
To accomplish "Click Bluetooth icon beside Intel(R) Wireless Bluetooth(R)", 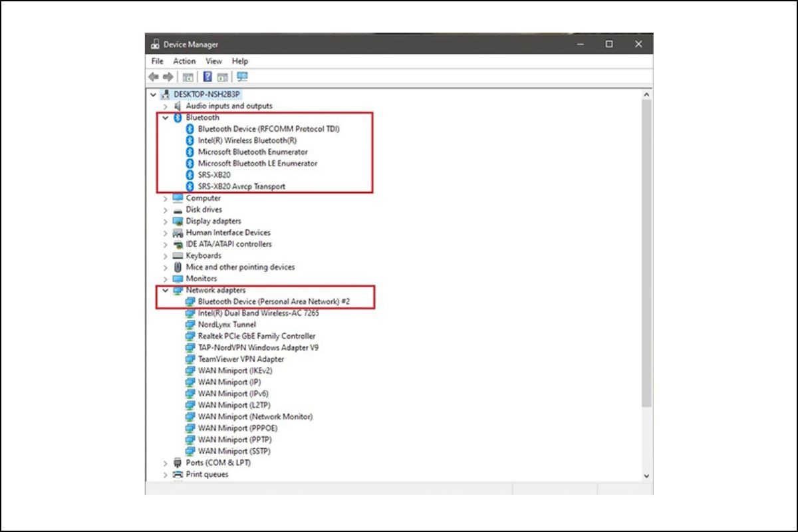I will (190, 140).
